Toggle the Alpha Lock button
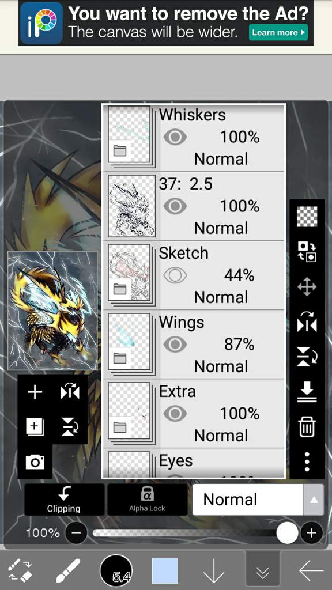The width and height of the screenshot is (332, 590). 147,500
